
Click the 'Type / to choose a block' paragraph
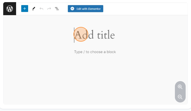tap(95, 52)
